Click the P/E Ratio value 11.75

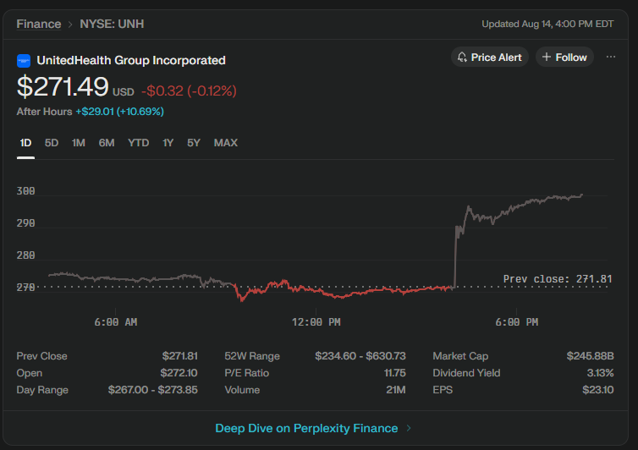pyautogui.click(x=394, y=373)
